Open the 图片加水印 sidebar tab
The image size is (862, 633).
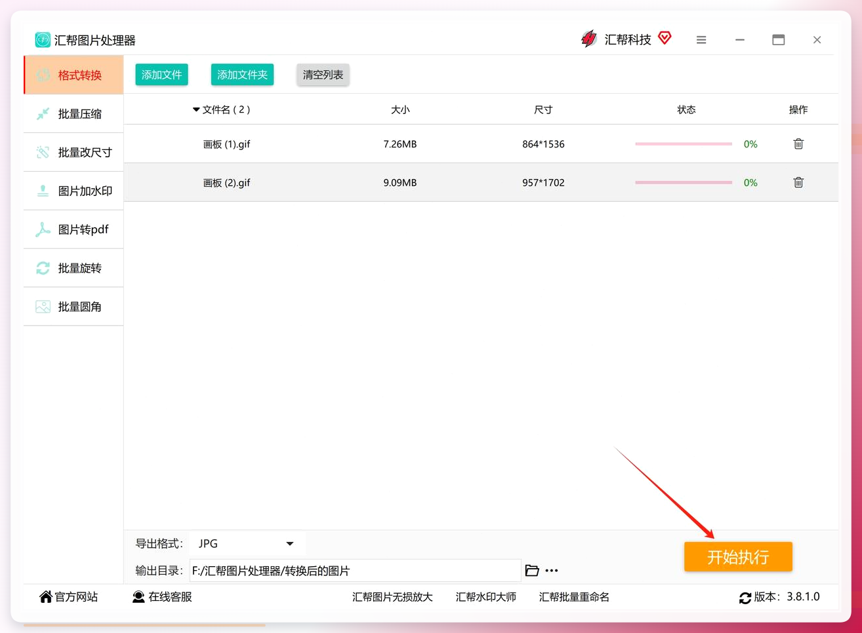[73, 191]
